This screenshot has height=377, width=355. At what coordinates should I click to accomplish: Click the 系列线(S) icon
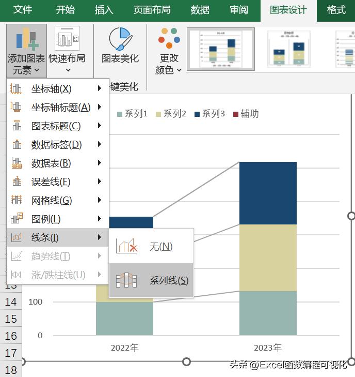coord(126,280)
